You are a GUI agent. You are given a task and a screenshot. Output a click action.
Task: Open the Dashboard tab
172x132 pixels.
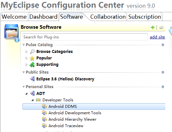[43, 17]
